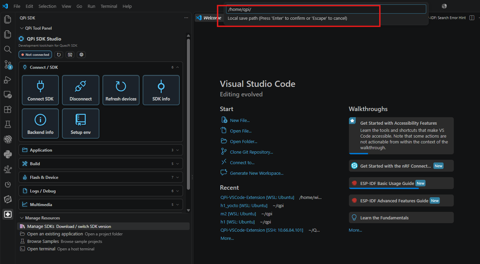Expand the Multimedia section
This screenshot has height=264, width=480.
coord(101,204)
